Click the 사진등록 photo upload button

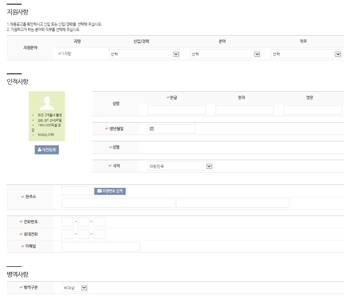[x=47, y=150]
